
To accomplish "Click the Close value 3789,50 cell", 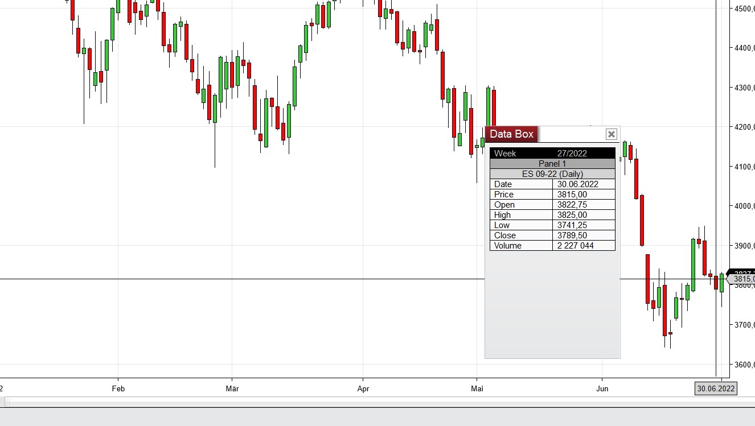I will pyautogui.click(x=583, y=235).
